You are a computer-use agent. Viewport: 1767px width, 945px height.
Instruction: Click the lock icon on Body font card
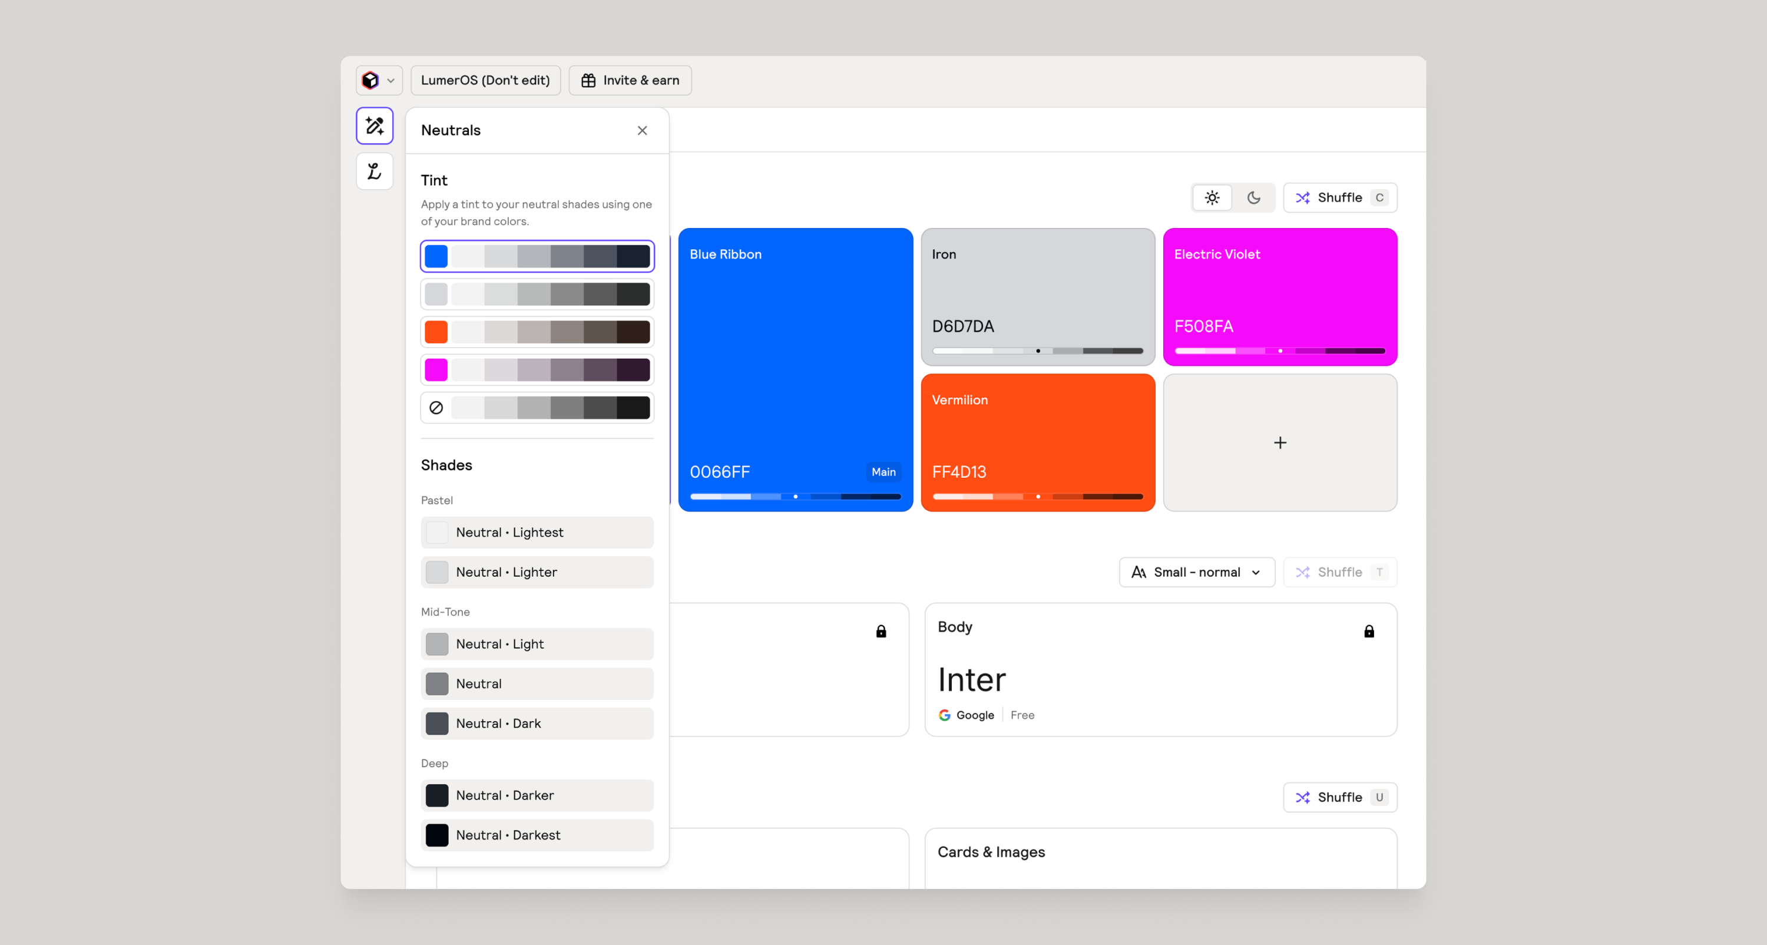point(1368,632)
